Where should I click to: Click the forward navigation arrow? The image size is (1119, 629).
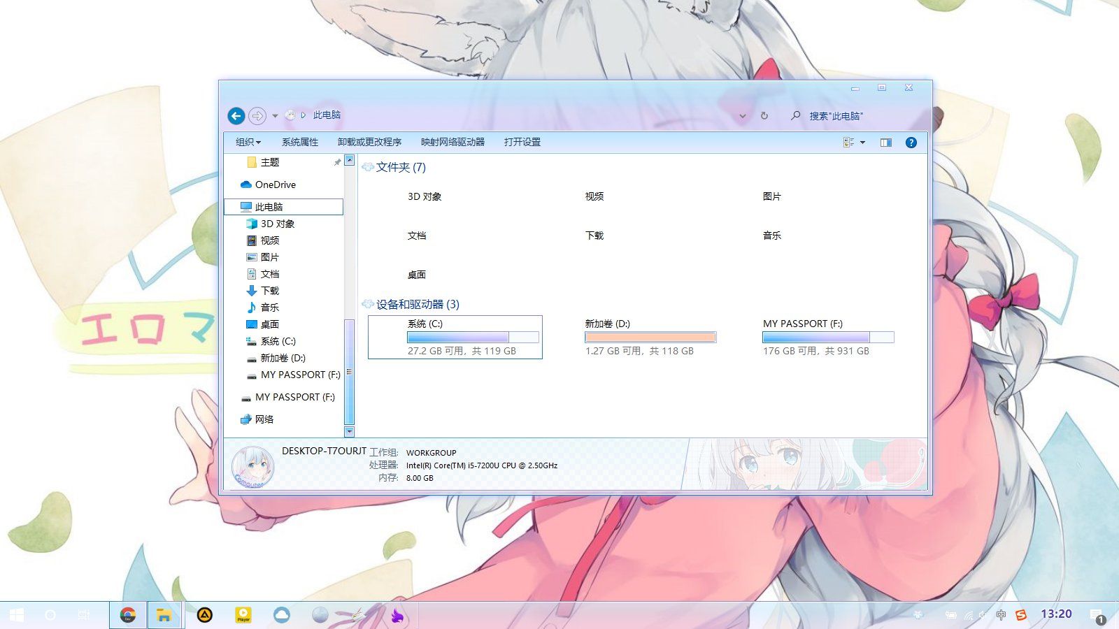point(257,116)
